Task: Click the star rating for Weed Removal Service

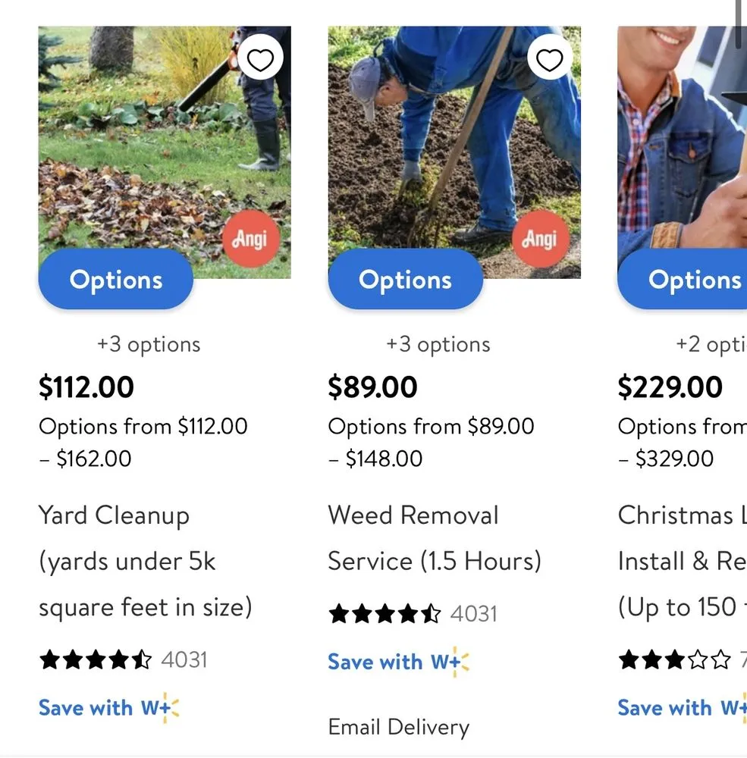Action: pyautogui.click(x=385, y=613)
